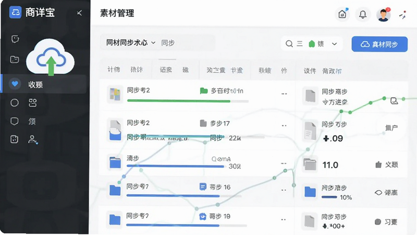Open the user profile icon in sidebar

(x=33, y=139)
